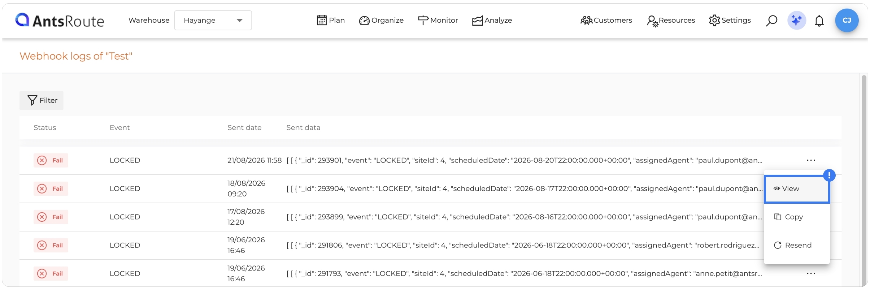Click the vertical scrollbar on the right

864,181
